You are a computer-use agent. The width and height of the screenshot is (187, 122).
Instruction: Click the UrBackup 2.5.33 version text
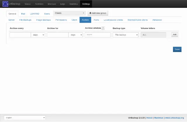pyautogui.click(x=136, y=118)
